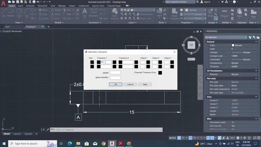Click Help in Geometric Tolerance dialog
Viewport: 261px width, 147px height.
pos(145,85)
